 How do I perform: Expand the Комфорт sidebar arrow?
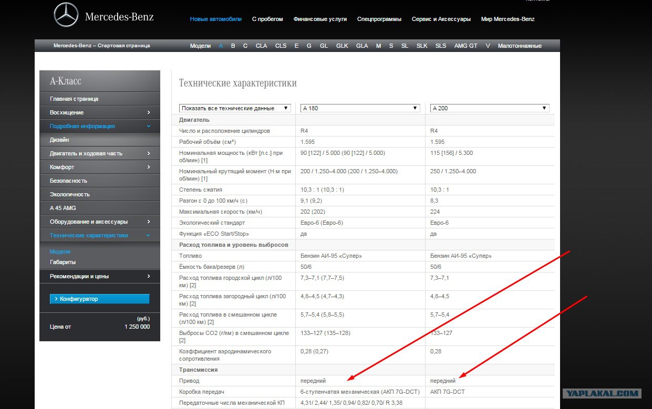[149, 167]
